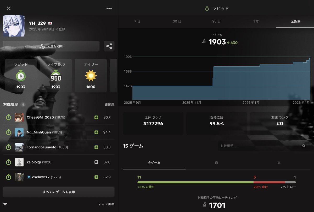314x212 pixels.
Task: Switch to the 白 games tab
Action: click(216, 163)
